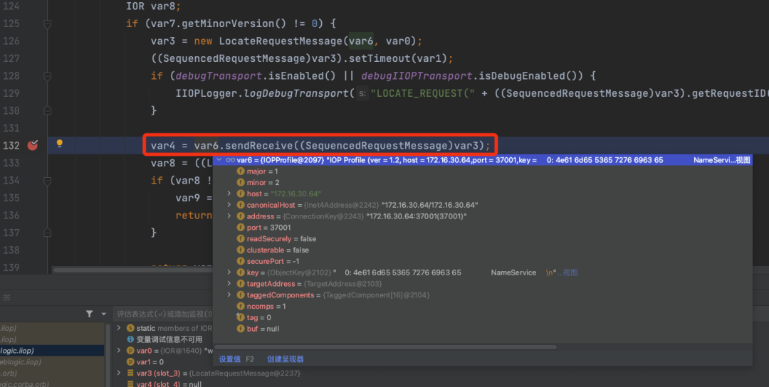
Task: Click the parameter icon next to var1
Action: pyautogui.click(x=130, y=361)
